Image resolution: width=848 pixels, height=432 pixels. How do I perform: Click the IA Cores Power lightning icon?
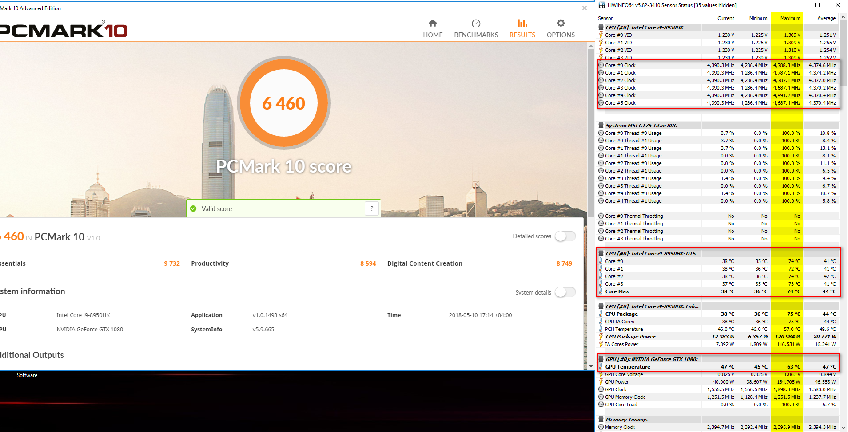(601, 344)
